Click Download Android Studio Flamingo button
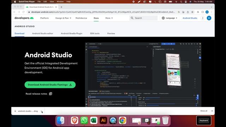The height and width of the screenshot is (127, 226). 50,85
